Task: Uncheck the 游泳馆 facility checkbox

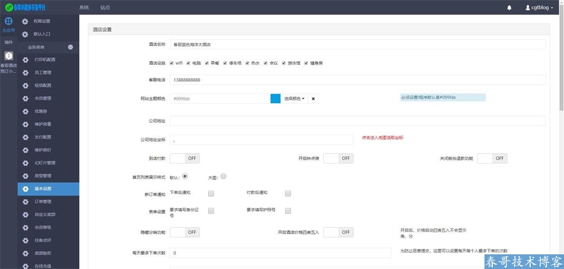Action: (x=284, y=63)
